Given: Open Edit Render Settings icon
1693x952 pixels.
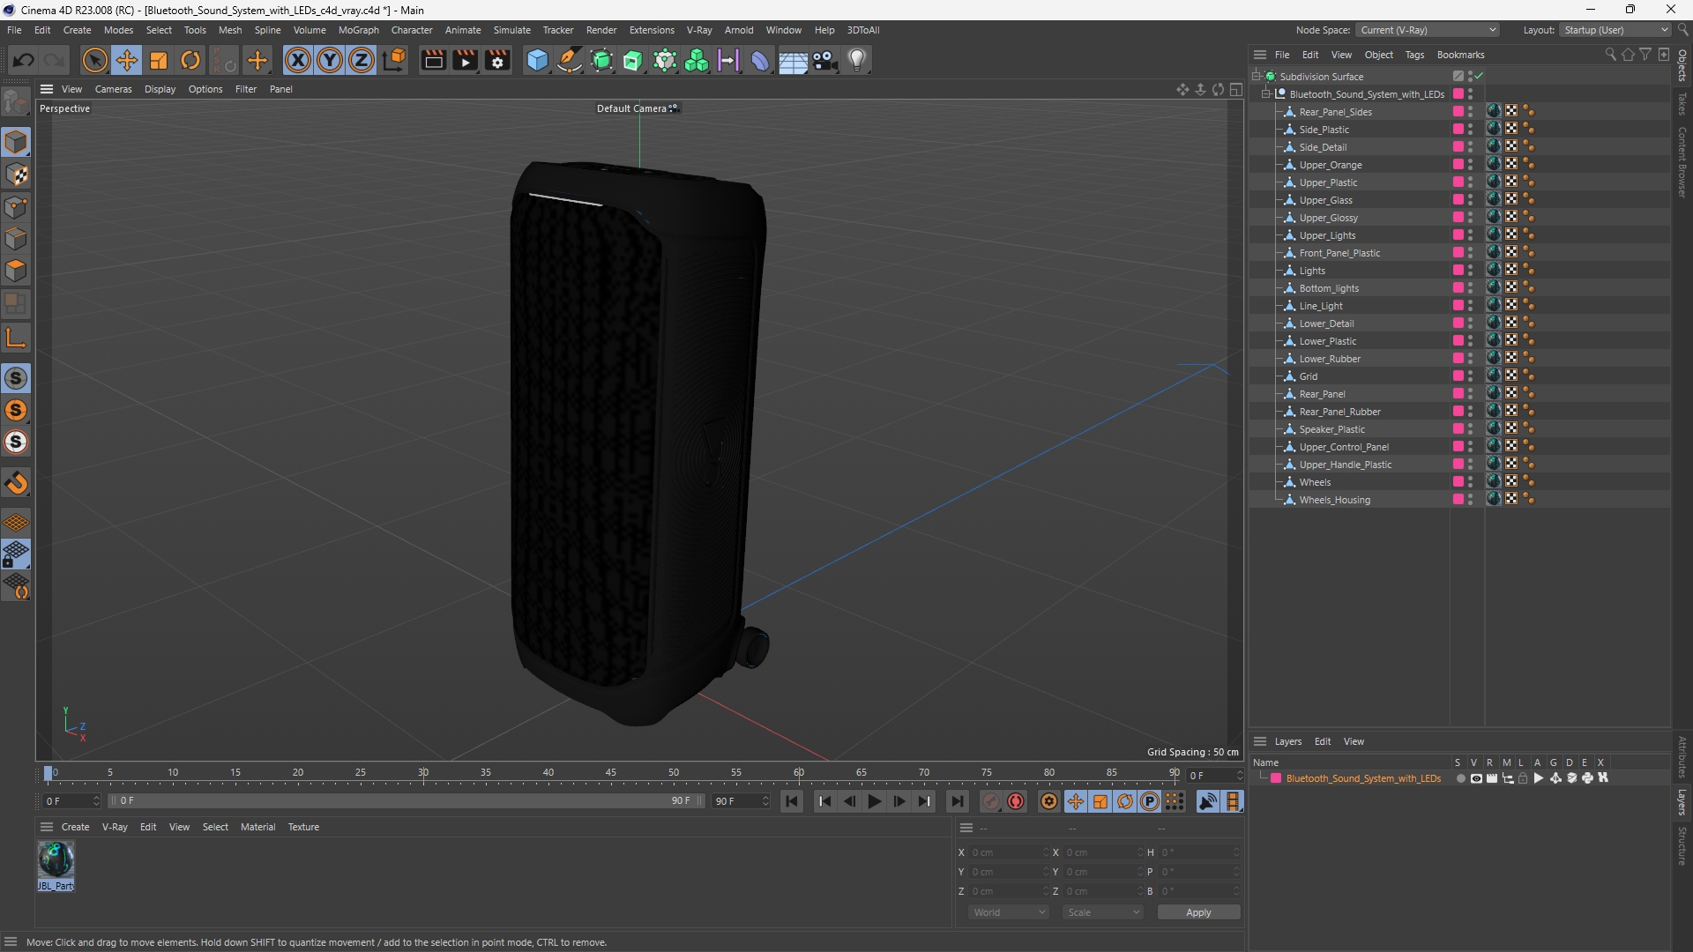Looking at the screenshot, I should point(498,60).
